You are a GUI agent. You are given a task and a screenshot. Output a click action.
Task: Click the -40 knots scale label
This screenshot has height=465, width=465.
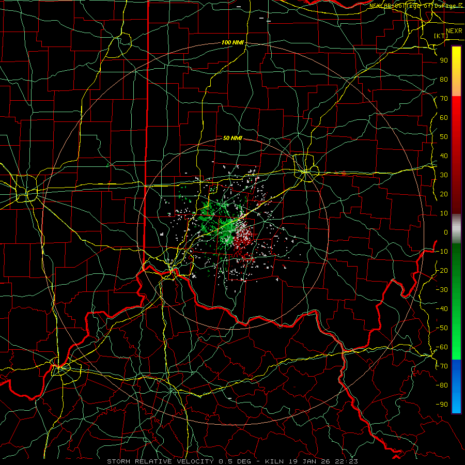(442, 309)
